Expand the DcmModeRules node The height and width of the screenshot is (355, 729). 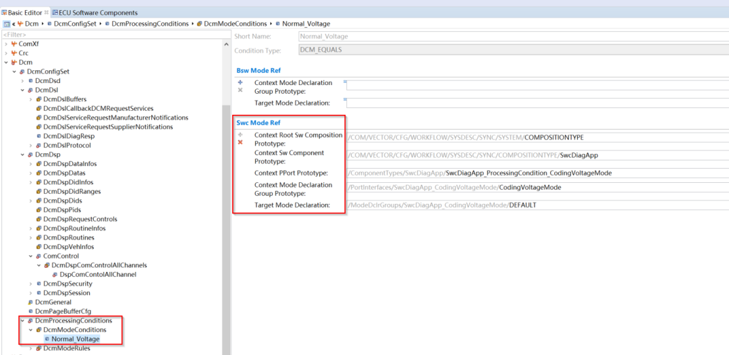[x=30, y=348]
